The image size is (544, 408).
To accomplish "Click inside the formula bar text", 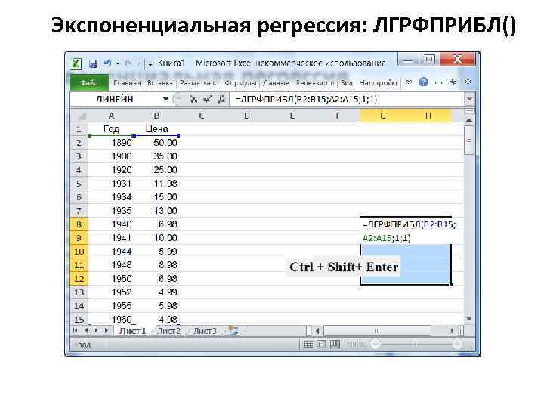I will [x=306, y=100].
